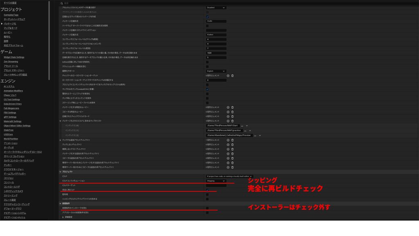Empty the directories never cook array
The height and width of the screenshot is (236, 419).
pos(232,144)
